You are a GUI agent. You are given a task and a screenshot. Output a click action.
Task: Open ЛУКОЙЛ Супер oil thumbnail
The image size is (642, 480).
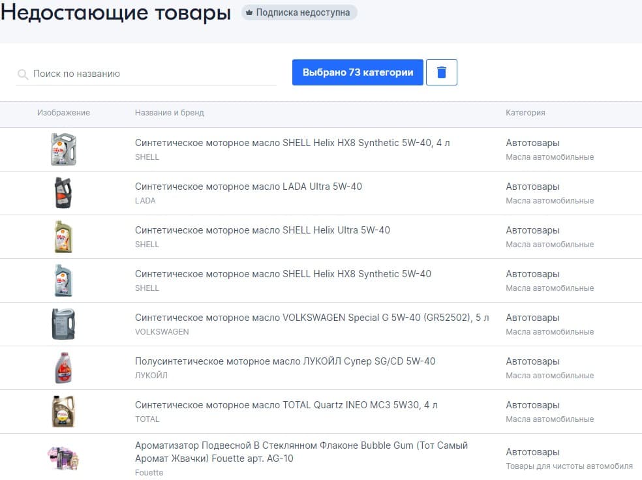(x=63, y=367)
